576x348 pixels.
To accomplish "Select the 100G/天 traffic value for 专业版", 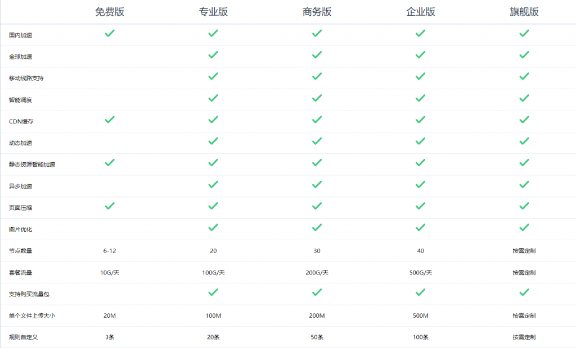I will coord(213,273).
